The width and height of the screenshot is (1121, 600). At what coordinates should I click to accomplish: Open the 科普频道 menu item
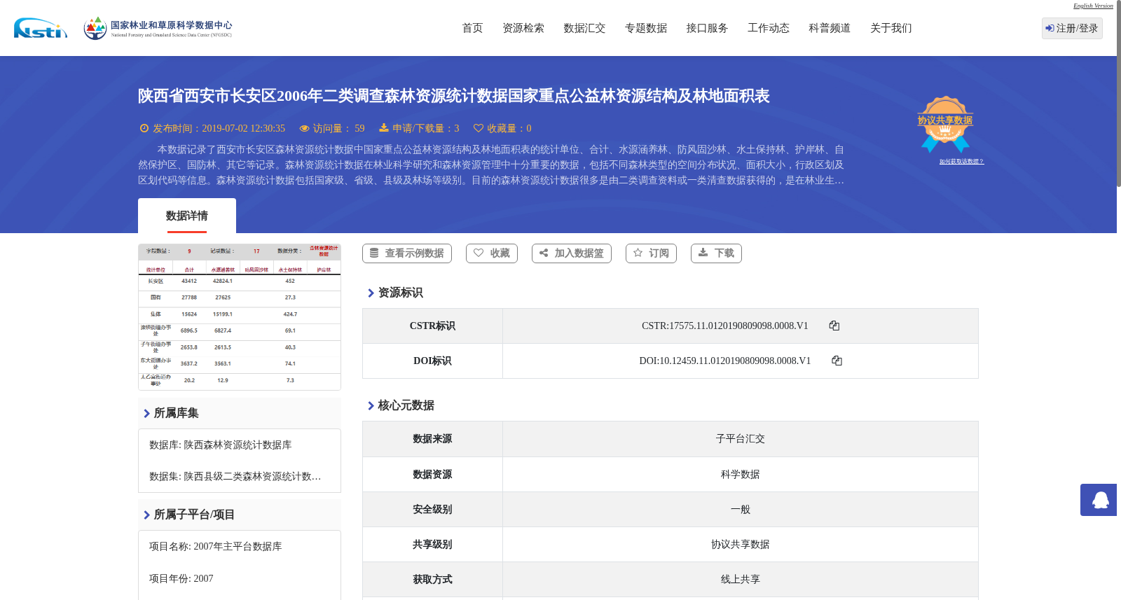[830, 28]
